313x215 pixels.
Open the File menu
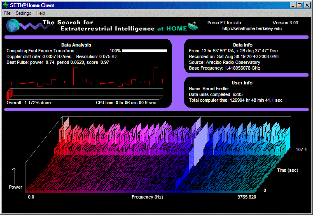pyautogui.click(x=7, y=13)
